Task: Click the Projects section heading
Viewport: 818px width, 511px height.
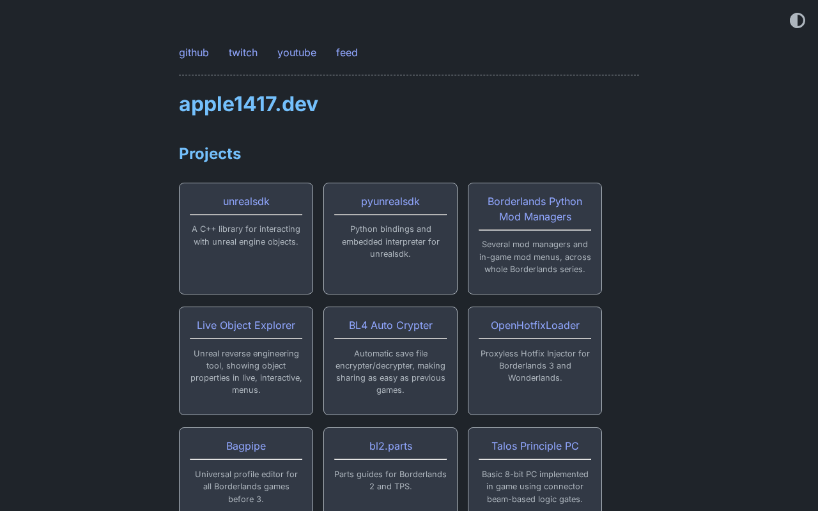Action: pyautogui.click(x=210, y=153)
